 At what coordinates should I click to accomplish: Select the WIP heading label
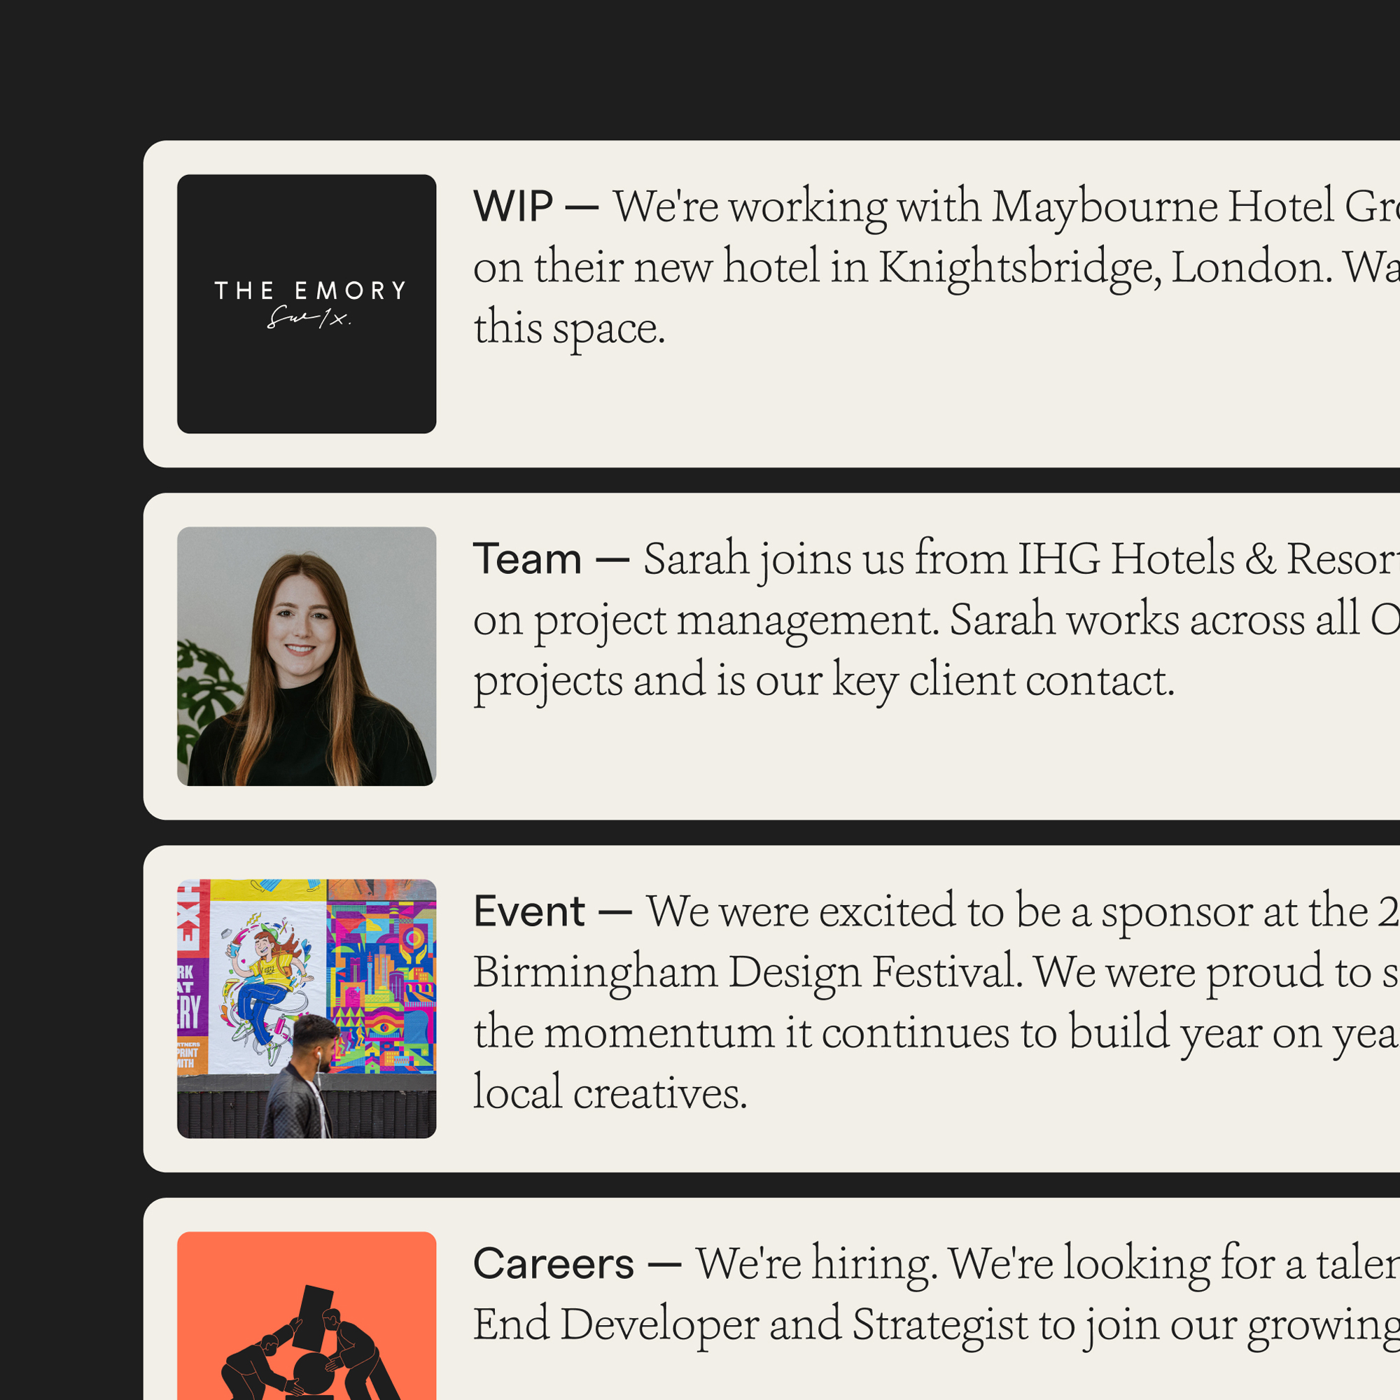pyautogui.click(x=513, y=206)
